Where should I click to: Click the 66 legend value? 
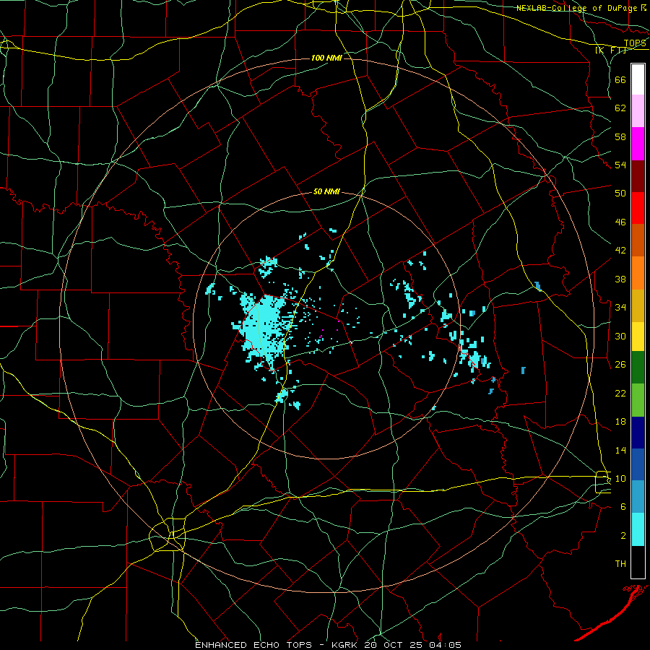pos(620,79)
